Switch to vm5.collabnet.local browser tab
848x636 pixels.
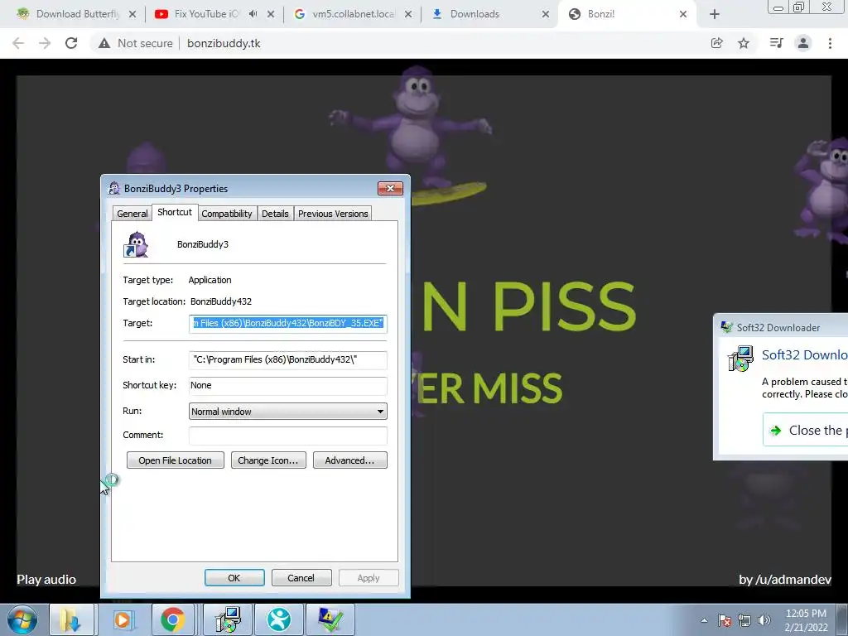tap(353, 14)
